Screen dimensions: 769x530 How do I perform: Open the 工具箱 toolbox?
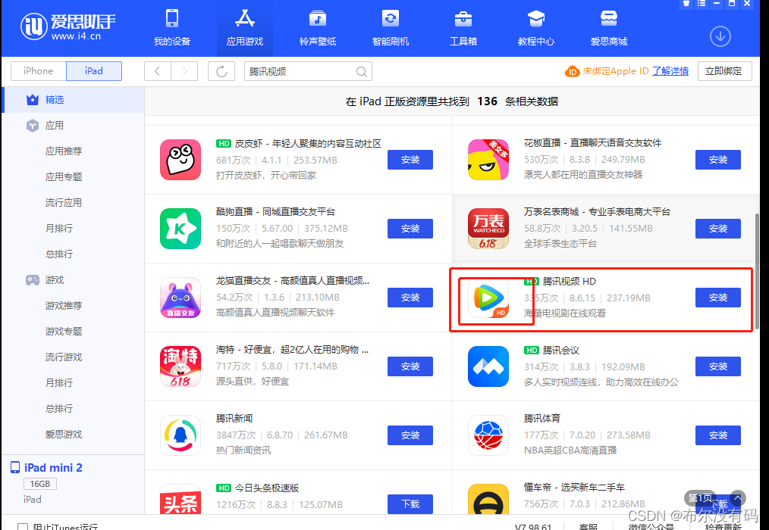[463, 27]
